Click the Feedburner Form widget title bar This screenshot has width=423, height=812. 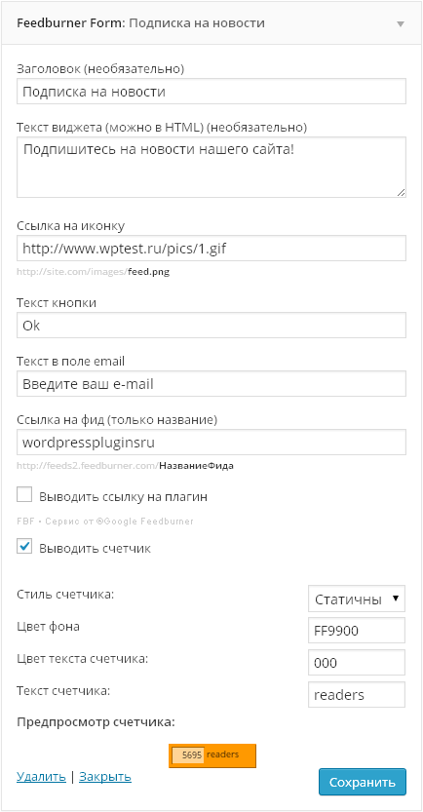pyautogui.click(x=211, y=23)
